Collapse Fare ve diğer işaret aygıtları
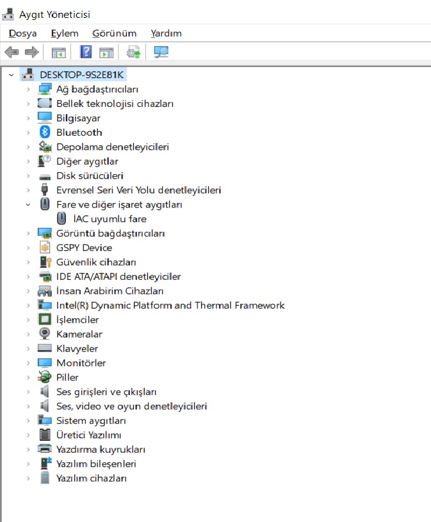The image size is (431, 522). pyautogui.click(x=28, y=204)
